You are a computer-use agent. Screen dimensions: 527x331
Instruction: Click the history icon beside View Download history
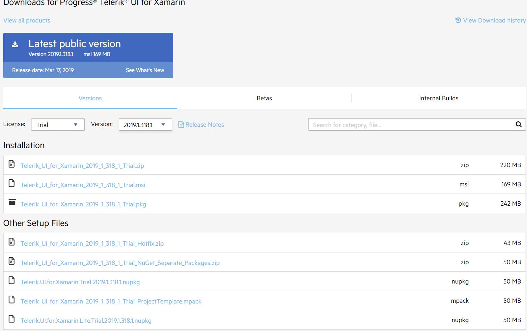click(x=458, y=20)
